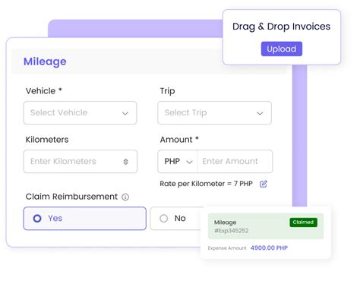Viewport: 360px width, 284px height.
Task: Click the edit rate per kilometer icon
Action: [264, 184]
